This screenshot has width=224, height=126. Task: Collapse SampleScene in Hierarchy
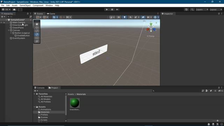pyautogui.click(x=6, y=20)
